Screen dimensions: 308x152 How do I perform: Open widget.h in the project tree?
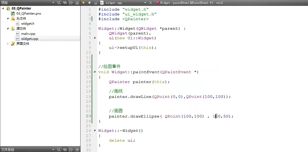(x=28, y=24)
